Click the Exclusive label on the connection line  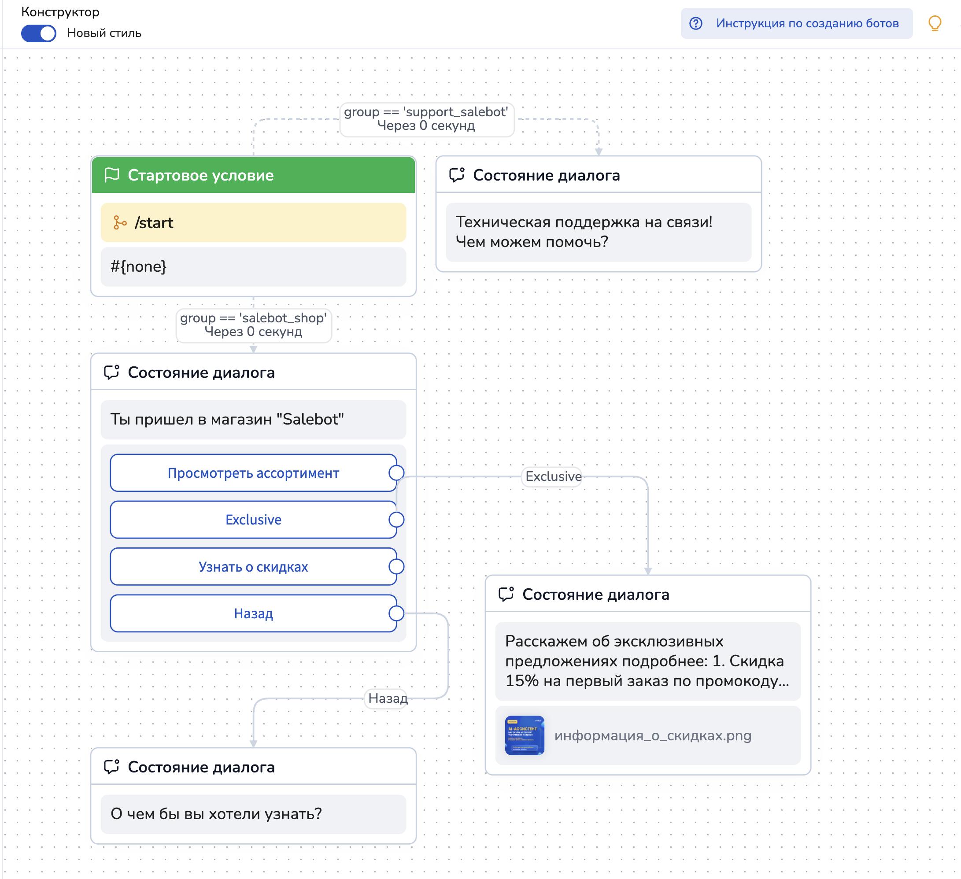point(553,476)
